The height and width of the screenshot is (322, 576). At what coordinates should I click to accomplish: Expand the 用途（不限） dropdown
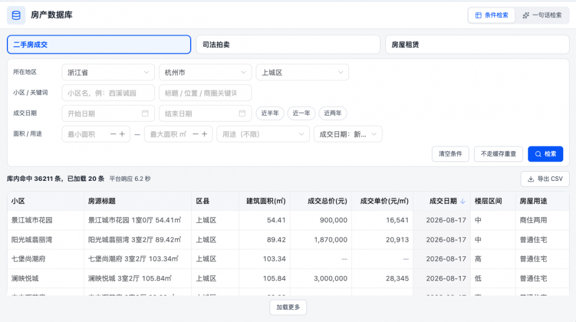click(263, 134)
